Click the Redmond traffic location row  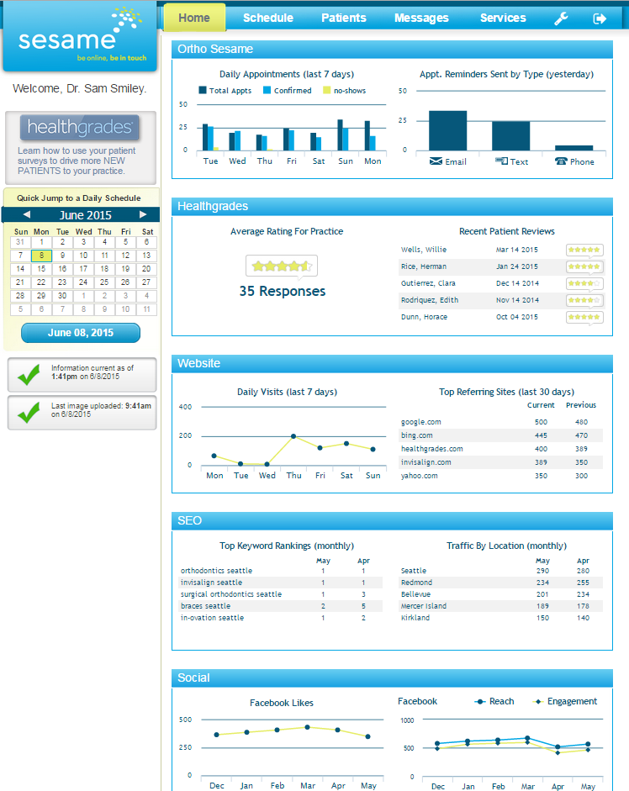click(x=499, y=583)
